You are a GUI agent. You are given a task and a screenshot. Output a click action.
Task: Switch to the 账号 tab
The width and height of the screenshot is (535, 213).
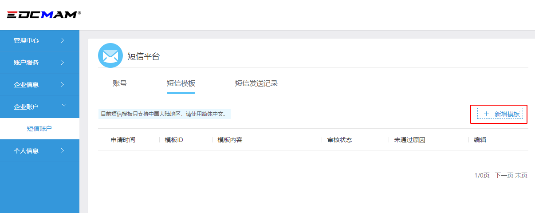[120, 83]
